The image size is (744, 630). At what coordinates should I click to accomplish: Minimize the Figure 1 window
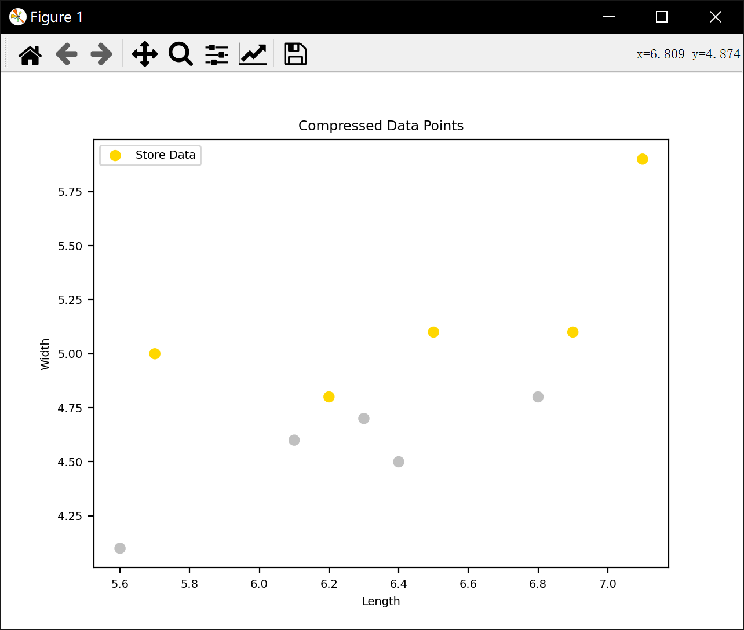[608, 17]
